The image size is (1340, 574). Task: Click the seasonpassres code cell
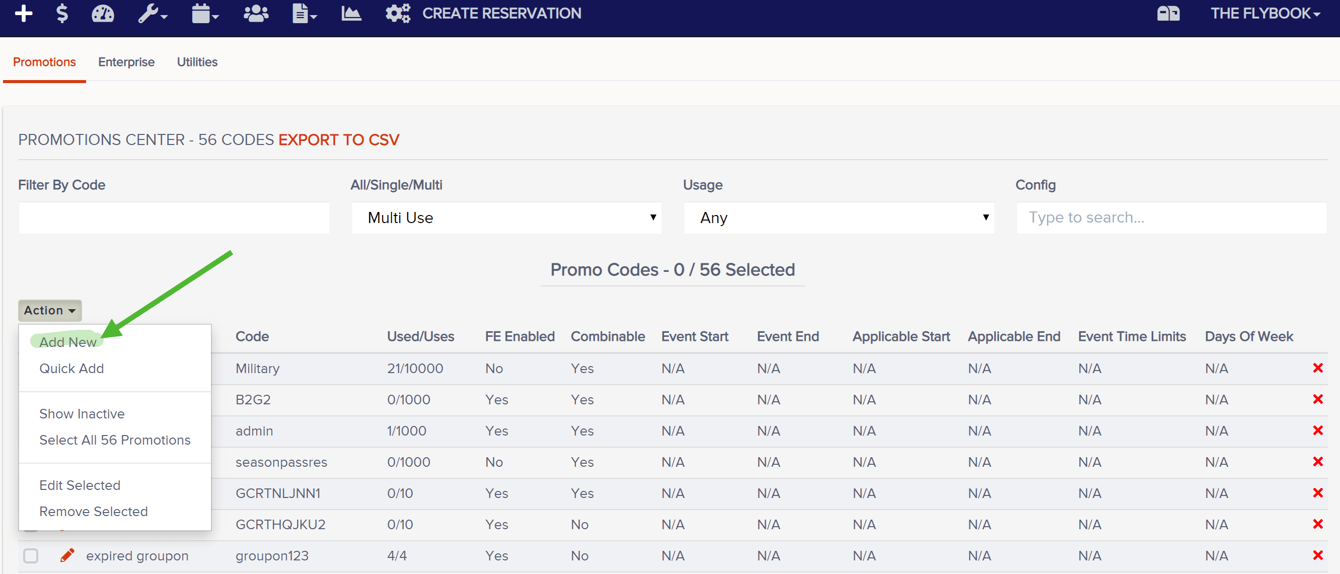coord(281,462)
